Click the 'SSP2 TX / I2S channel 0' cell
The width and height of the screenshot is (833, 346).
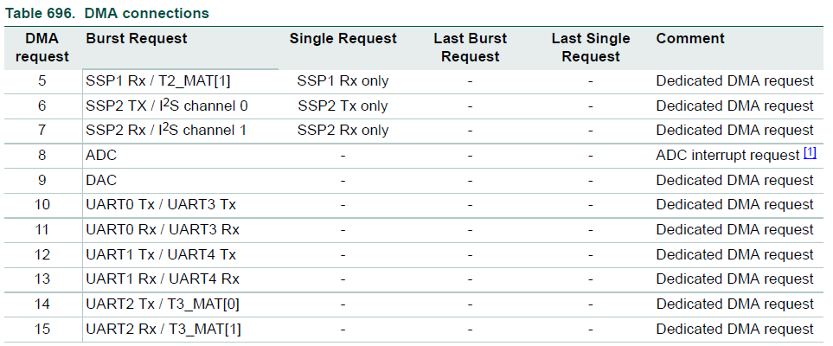167,106
